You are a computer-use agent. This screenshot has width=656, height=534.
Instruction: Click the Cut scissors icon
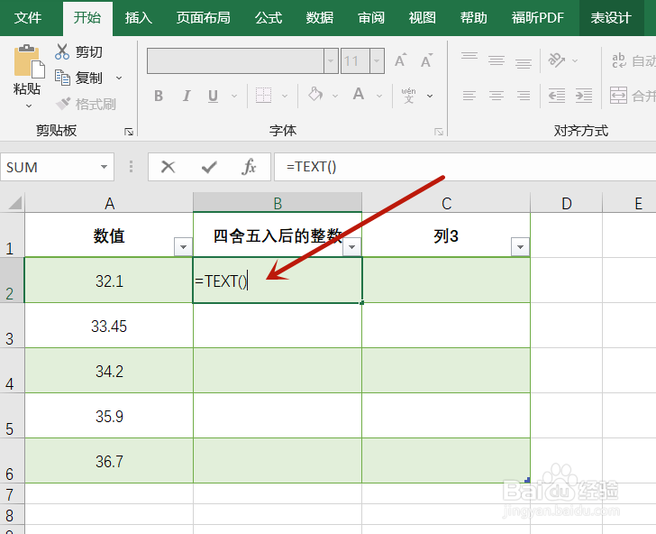coord(62,51)
